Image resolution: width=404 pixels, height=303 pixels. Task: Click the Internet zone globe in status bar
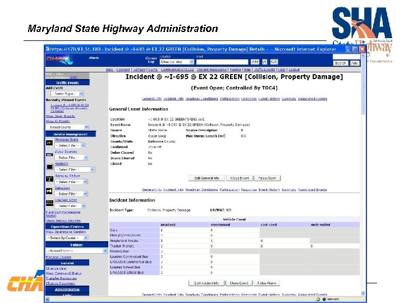(x=324, y=300)
